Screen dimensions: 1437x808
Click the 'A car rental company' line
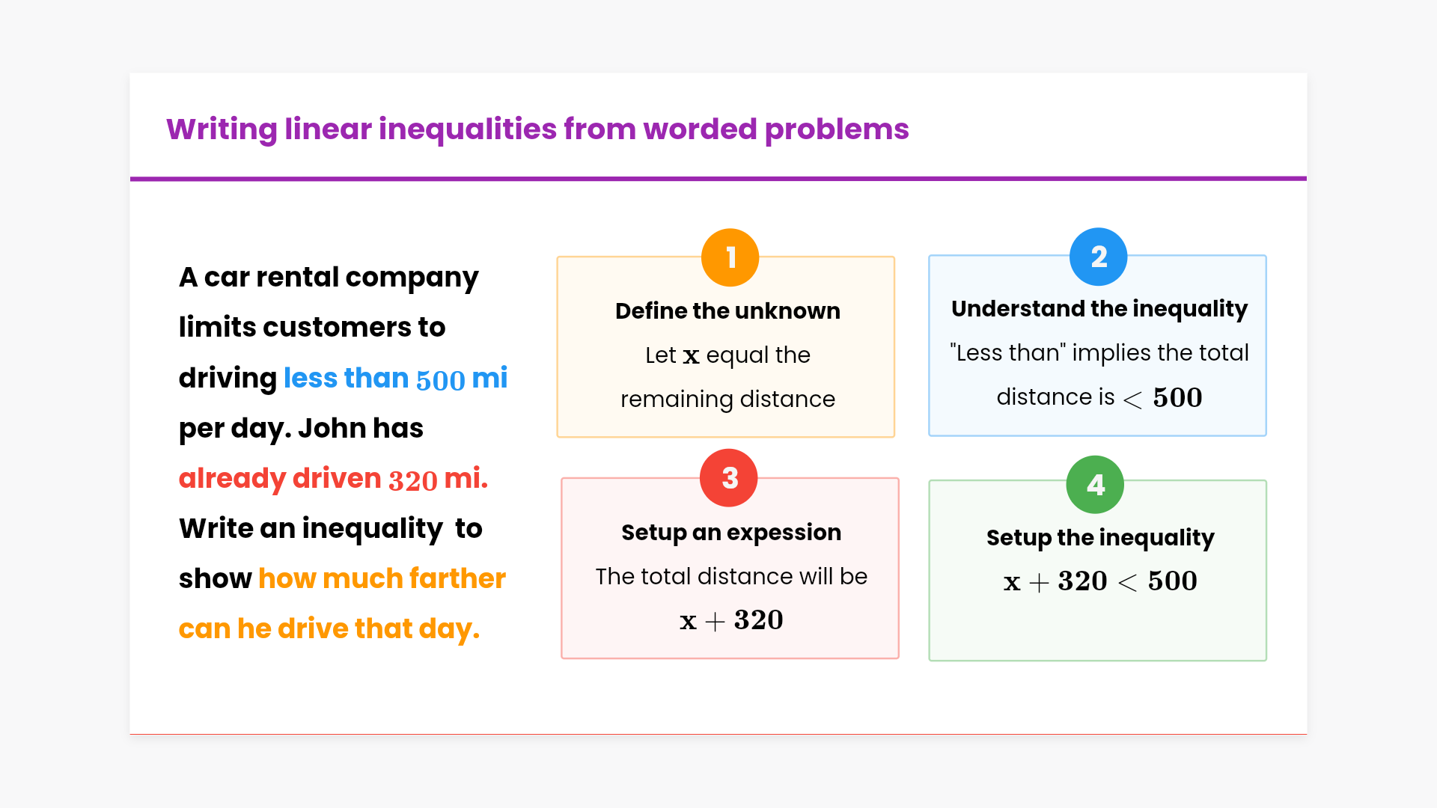tap(329, 278)
